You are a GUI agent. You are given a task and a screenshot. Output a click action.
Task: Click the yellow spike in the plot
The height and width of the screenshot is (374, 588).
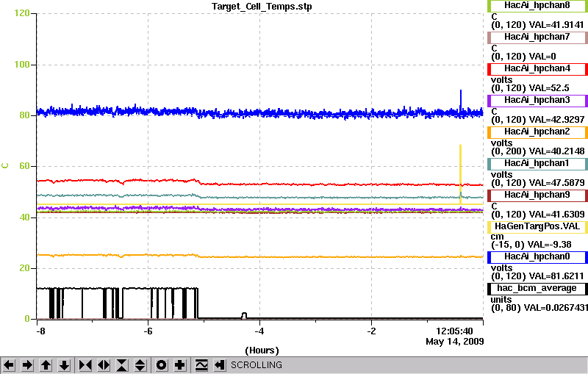pos(461,173)
